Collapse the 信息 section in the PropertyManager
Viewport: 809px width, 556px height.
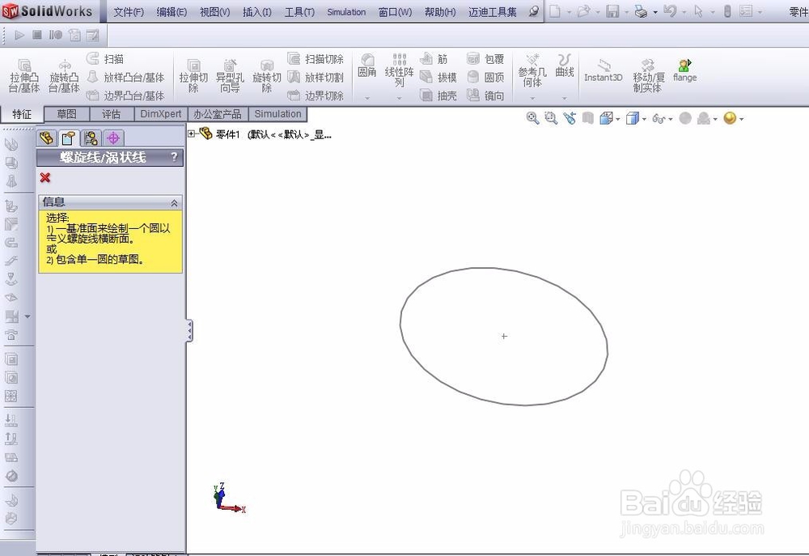tap(175, 202)
